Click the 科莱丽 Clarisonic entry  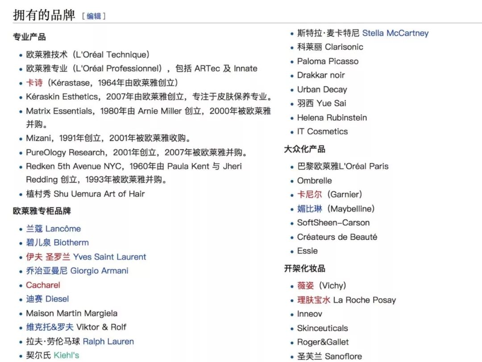click(x=330, y=47)
